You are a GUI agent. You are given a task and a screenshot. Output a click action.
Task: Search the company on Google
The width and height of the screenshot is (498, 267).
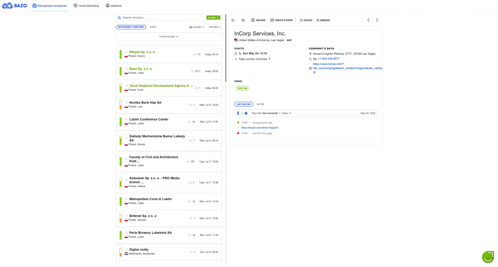(x=306, y=20)
